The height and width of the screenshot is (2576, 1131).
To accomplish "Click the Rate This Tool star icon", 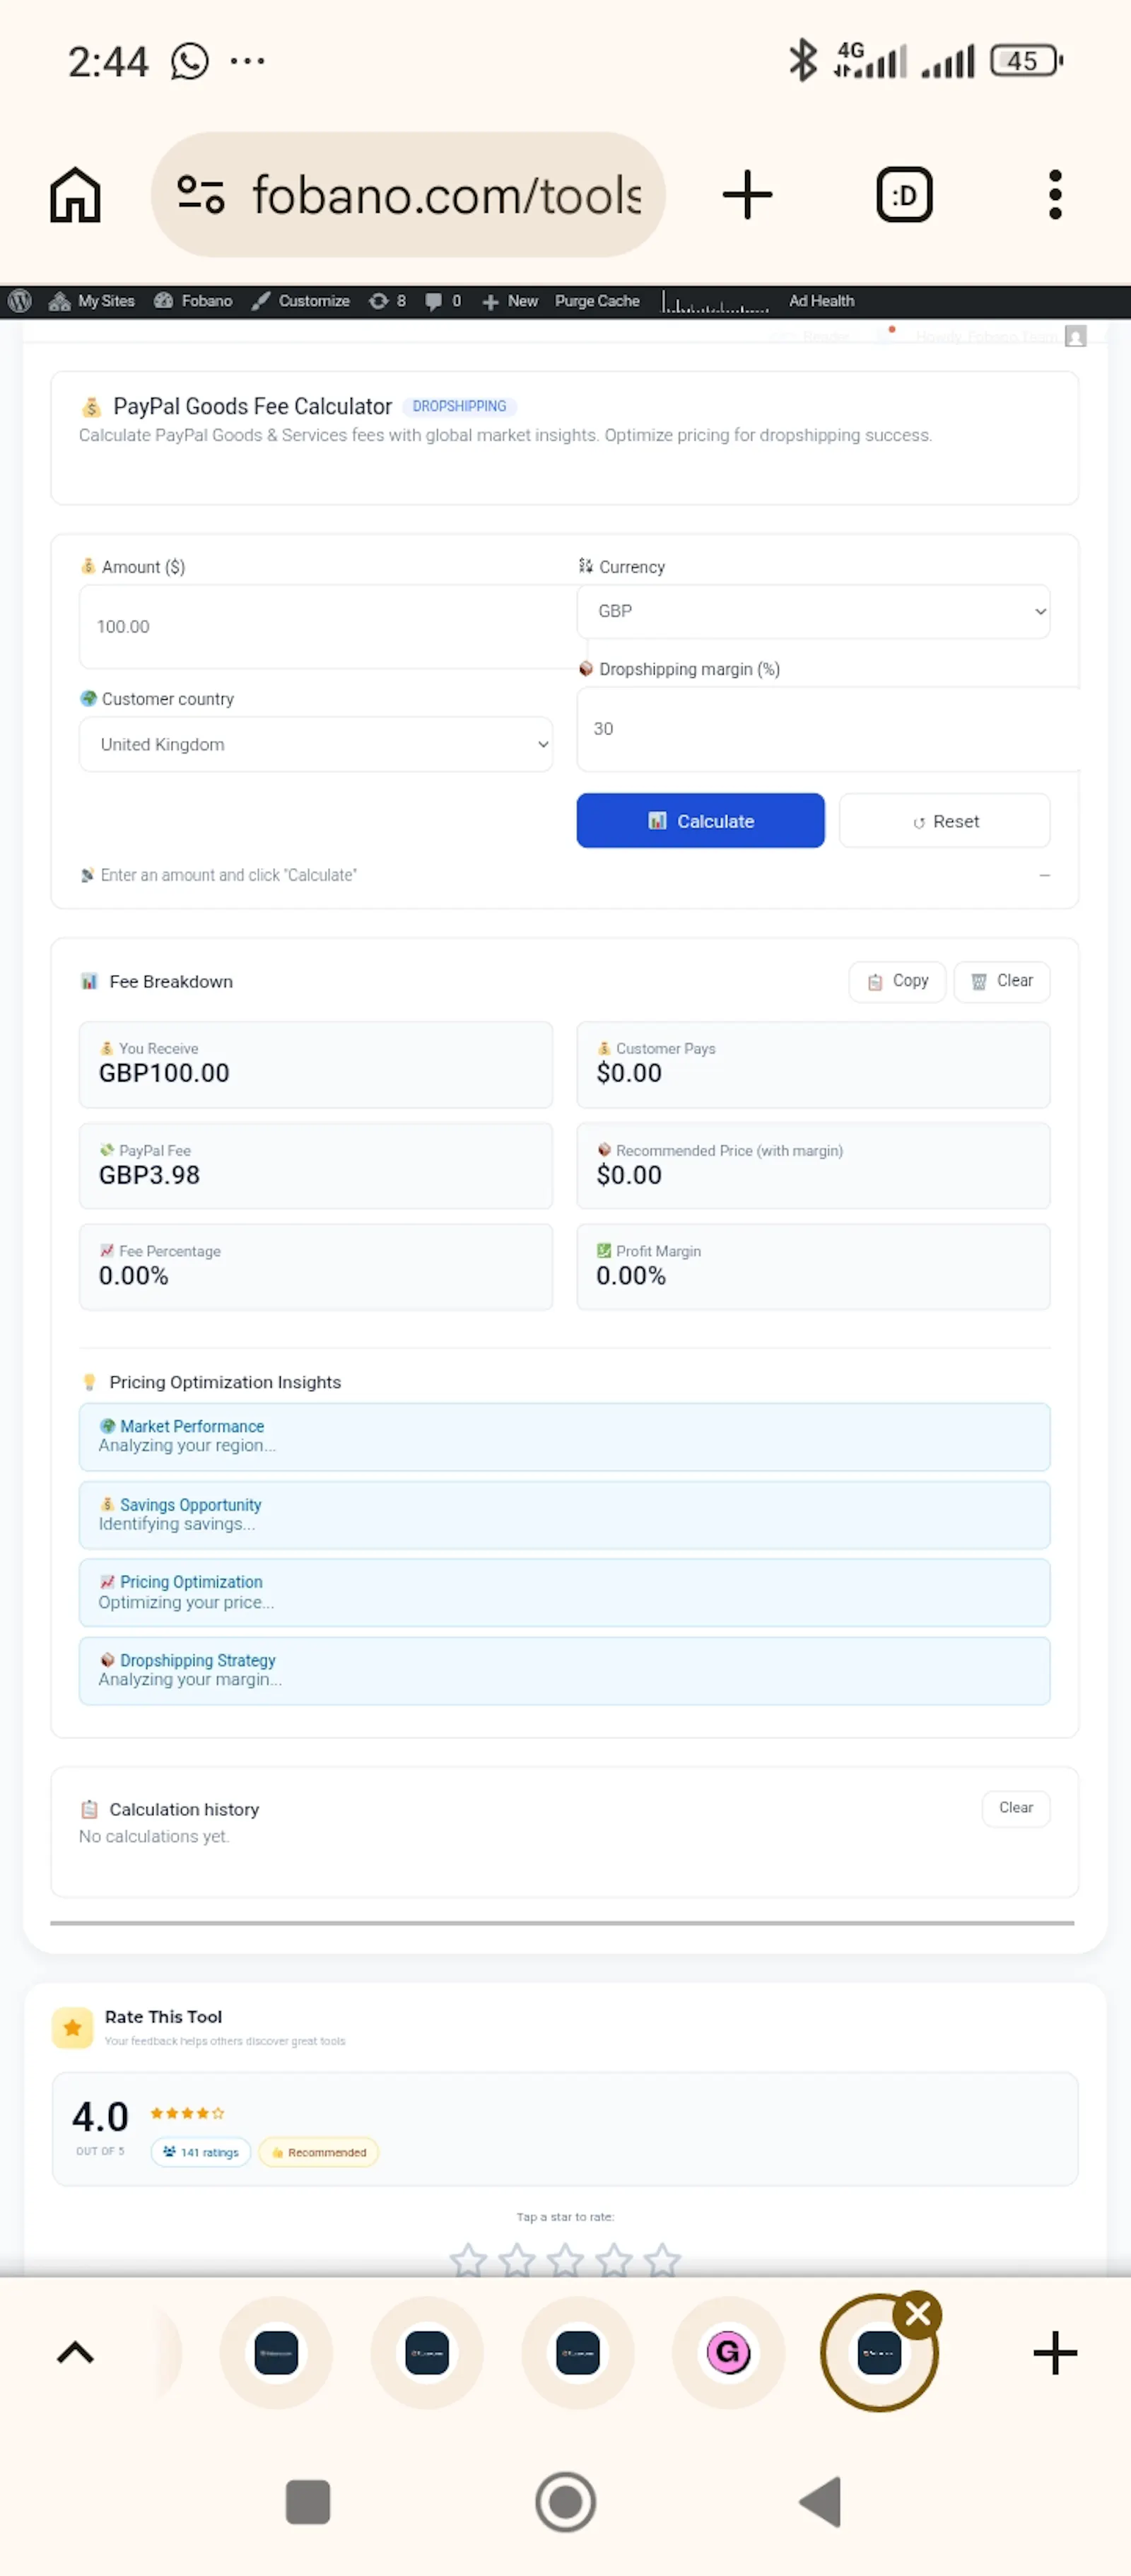I will (x=72, y=2028).
